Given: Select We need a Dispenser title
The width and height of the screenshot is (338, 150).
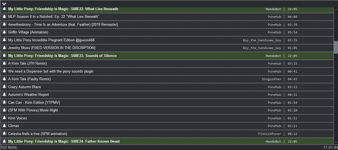Looking at the screenshot, I should [51, 71].
